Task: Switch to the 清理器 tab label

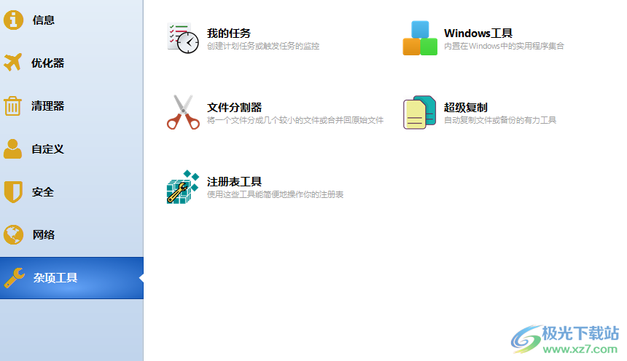Action: [x=48, y=106]
